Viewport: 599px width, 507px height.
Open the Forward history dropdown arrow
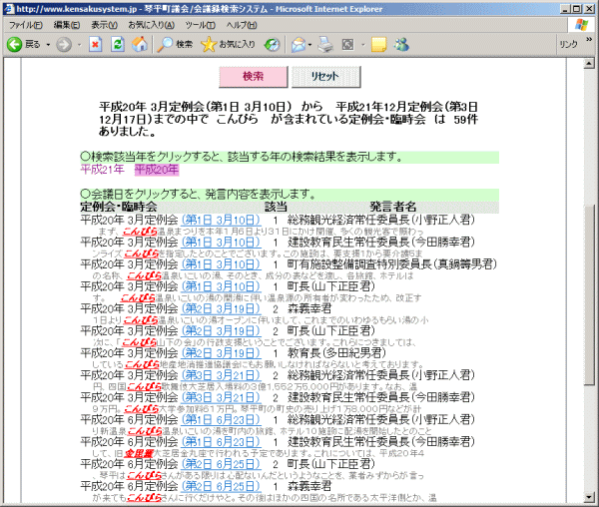[80, 45]
